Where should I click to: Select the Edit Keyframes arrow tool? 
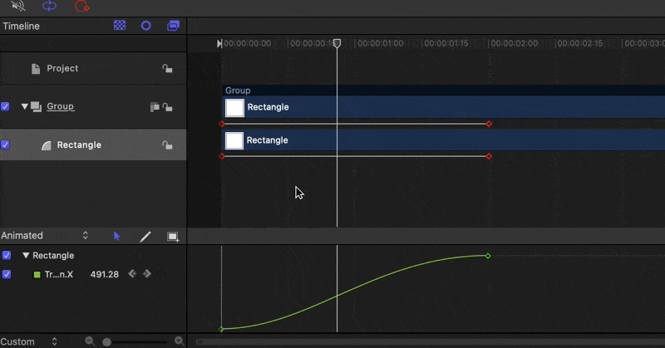coord(117,236)
